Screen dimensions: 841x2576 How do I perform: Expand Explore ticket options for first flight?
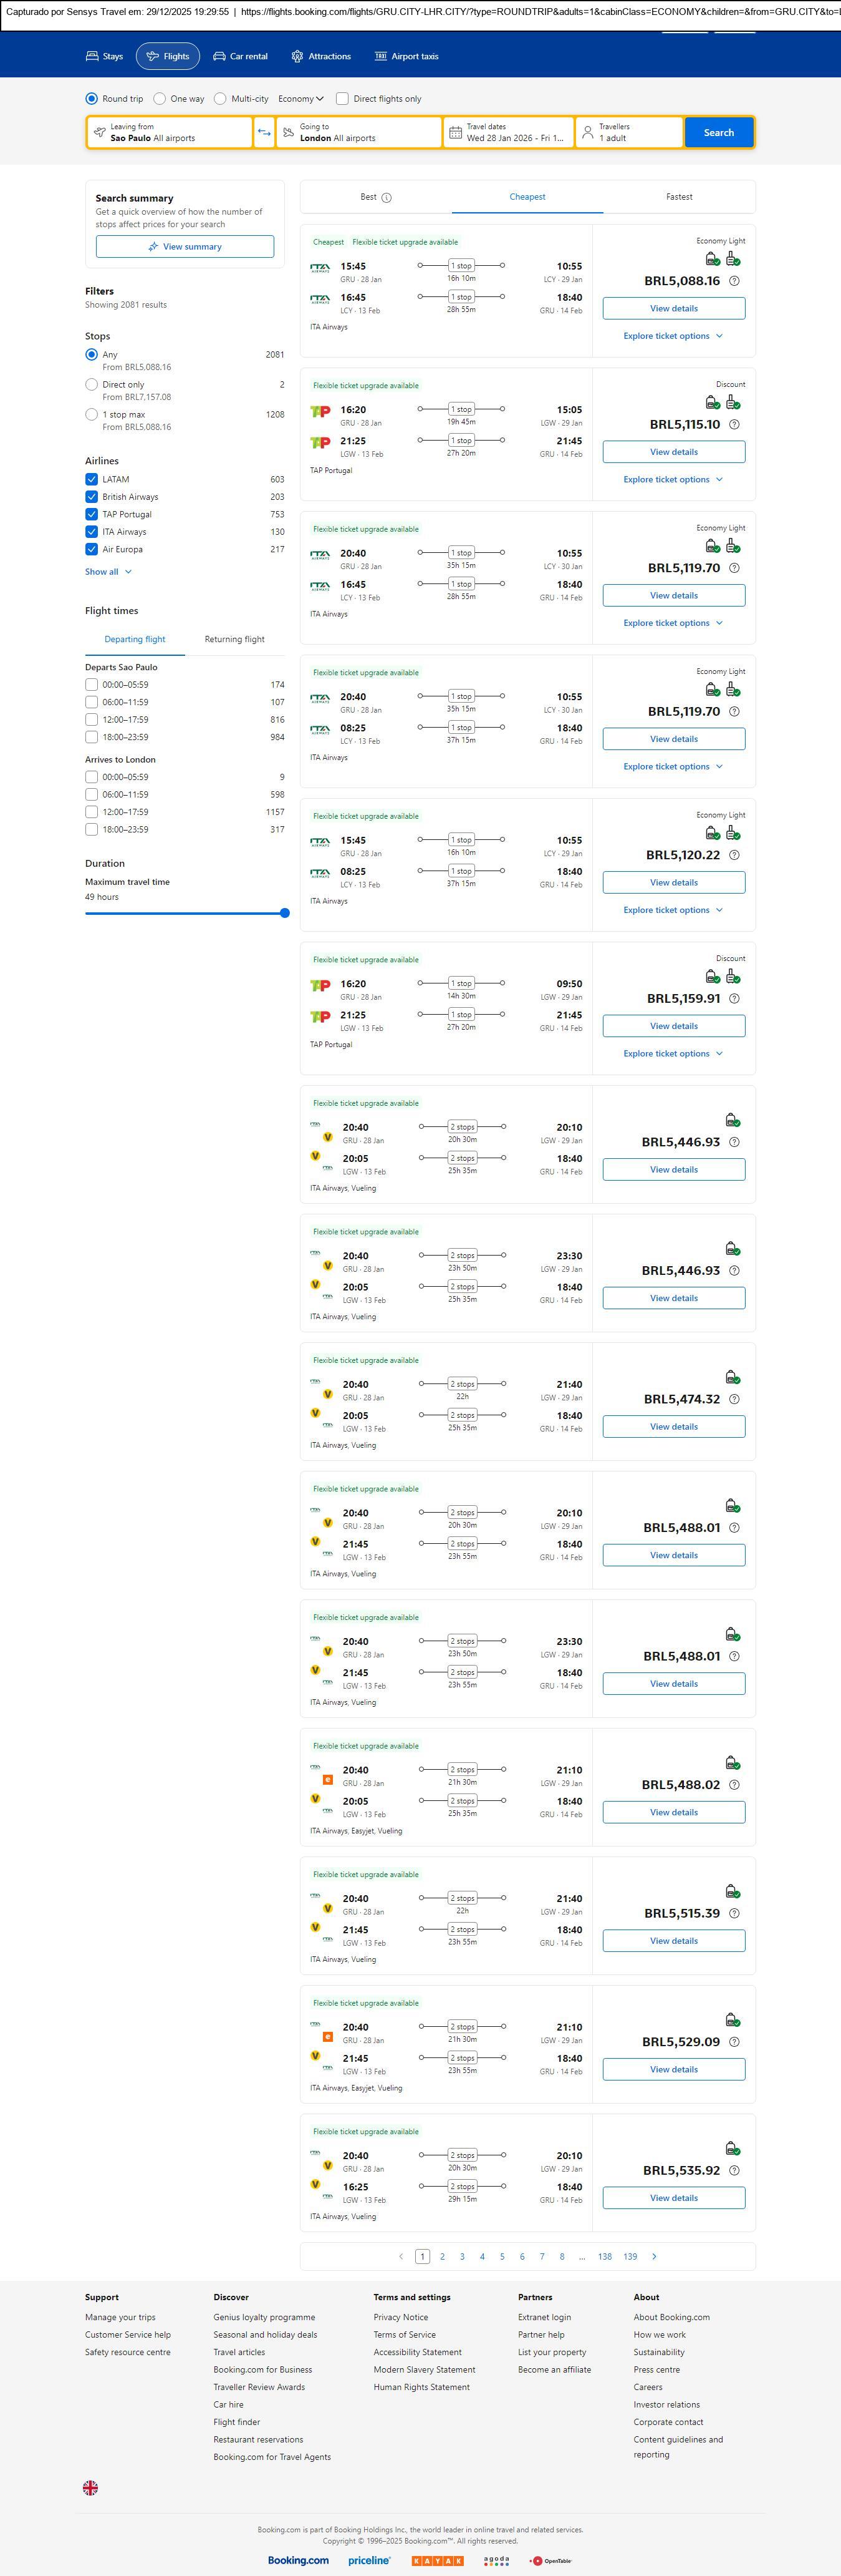[672, 336]
